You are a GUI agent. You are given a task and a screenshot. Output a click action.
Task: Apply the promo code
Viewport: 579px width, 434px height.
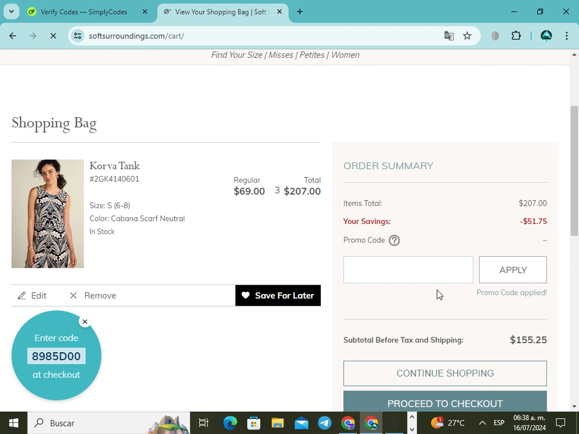pyautogui.click(x=513, y=270)
